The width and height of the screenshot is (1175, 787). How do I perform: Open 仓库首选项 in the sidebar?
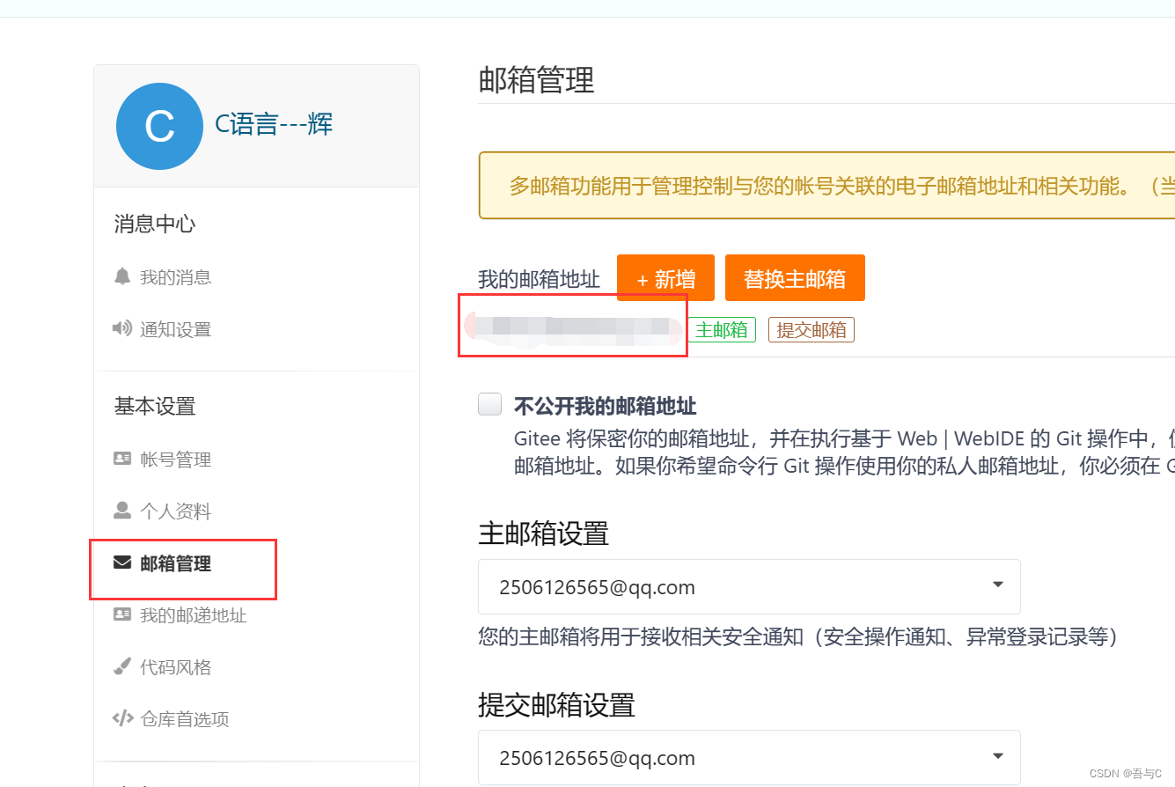(x=184, y=719)
